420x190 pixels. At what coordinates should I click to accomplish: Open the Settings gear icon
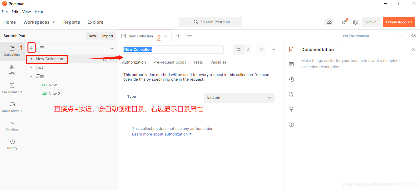pos(355,22)
